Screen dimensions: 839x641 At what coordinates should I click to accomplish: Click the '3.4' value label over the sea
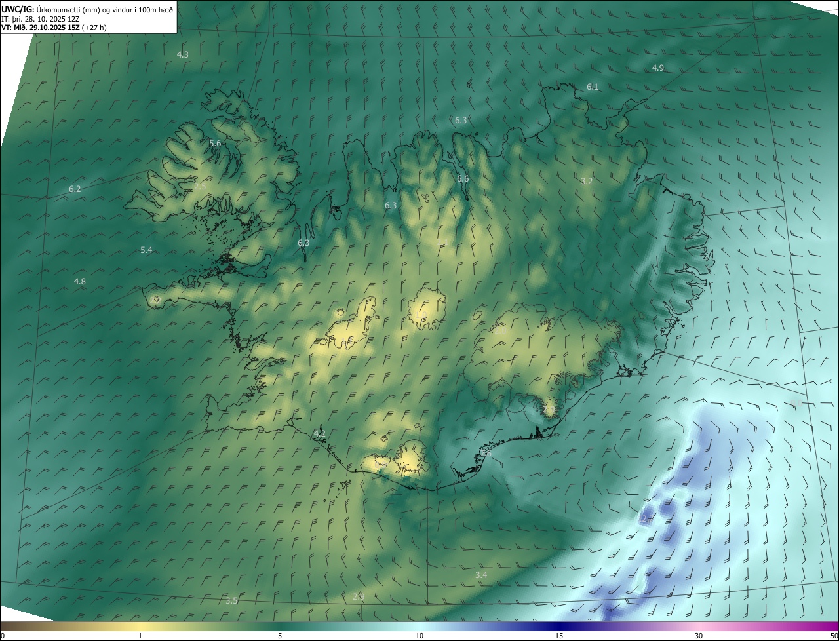point(481,575)
